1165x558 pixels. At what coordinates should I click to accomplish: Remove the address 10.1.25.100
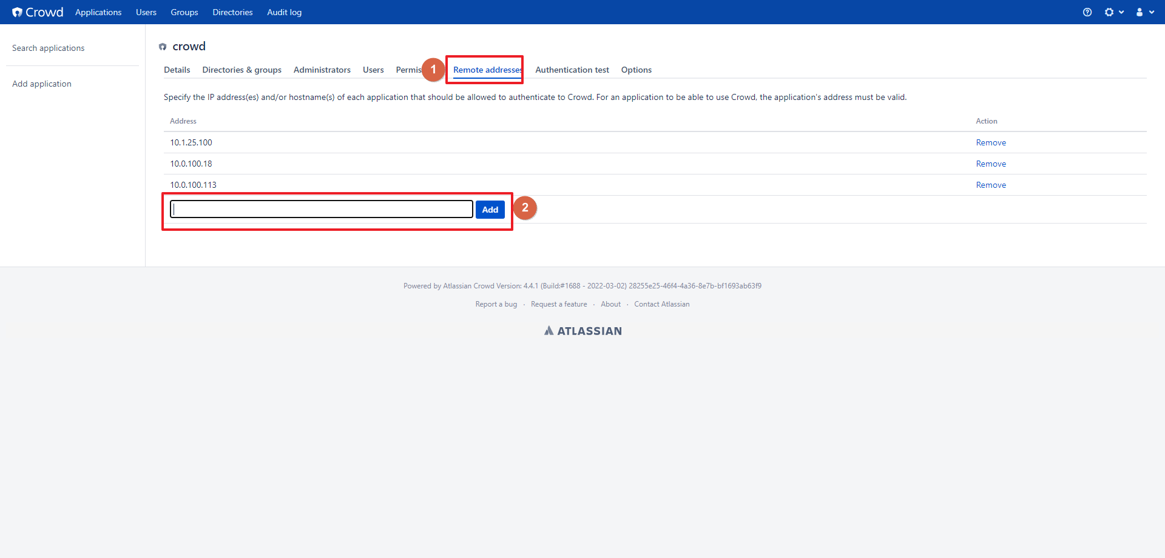click(990, 142)
